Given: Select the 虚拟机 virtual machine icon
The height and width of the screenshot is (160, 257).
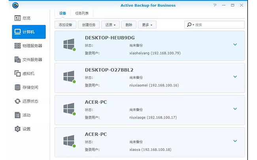Looking at the screenshot, I should [x=17, y=74].
